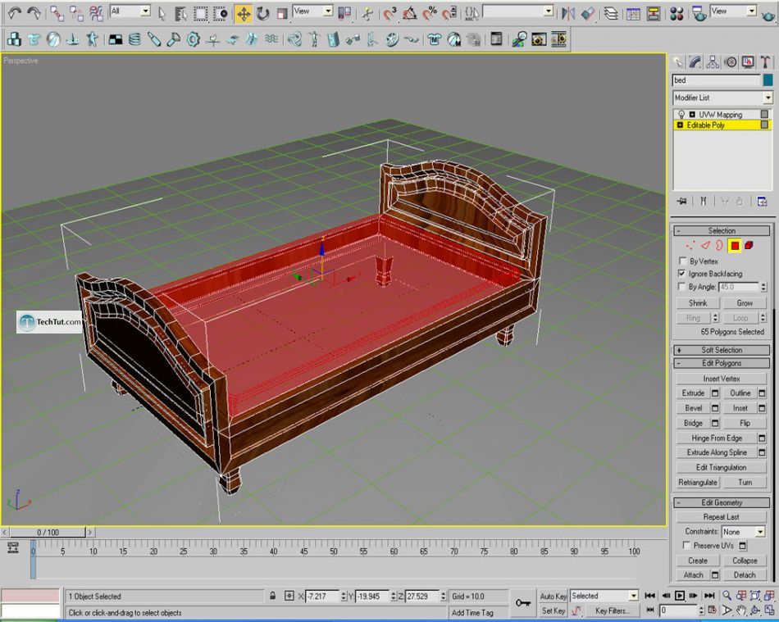Select Border sub-object level icon
Screen dimensions: 779x622
(x=719, y=245)
